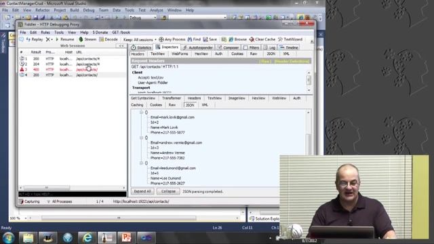This screenshot has height=244, width=434.
Task: Click the $ Donate menu item
Action: [x=100, y=33]
